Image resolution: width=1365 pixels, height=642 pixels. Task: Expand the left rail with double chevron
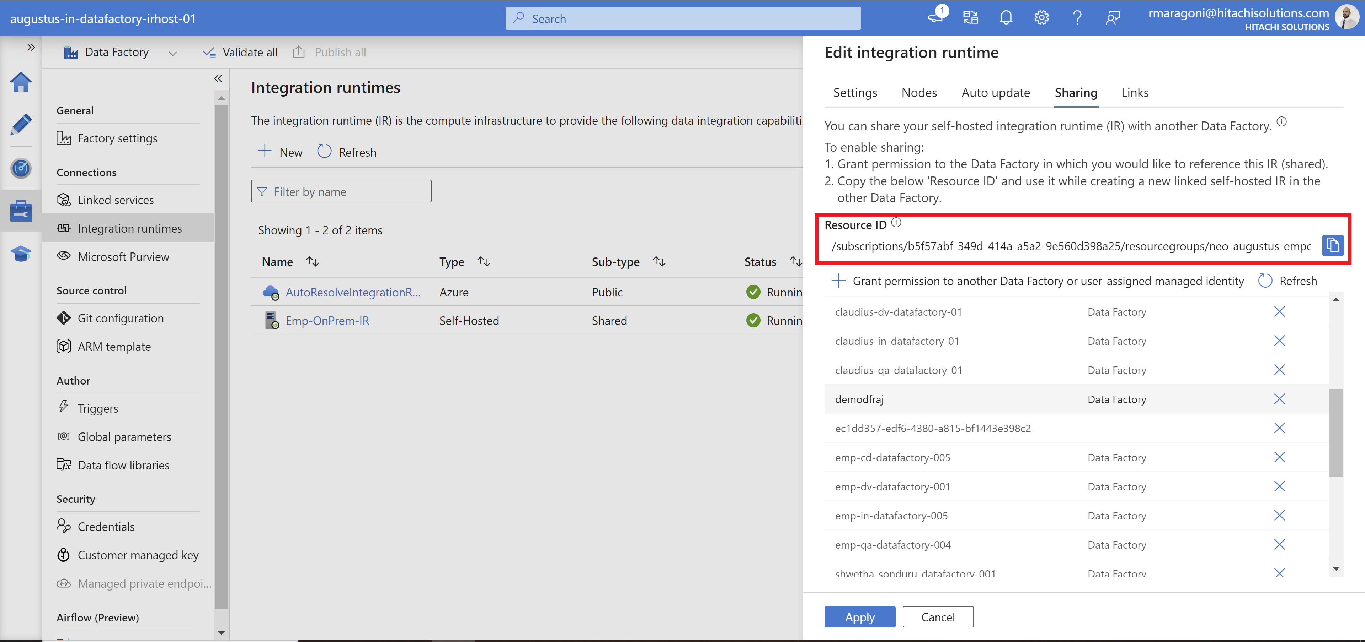tap(31, 47)
